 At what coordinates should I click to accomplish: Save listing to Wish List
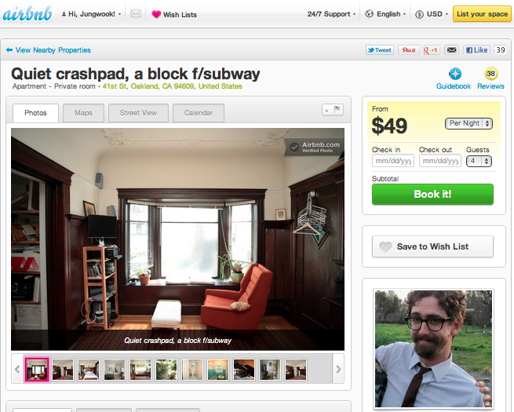tap(432, 246)
